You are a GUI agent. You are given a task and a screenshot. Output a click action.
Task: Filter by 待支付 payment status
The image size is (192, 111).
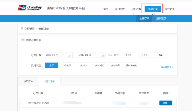(x=68, y=66)
